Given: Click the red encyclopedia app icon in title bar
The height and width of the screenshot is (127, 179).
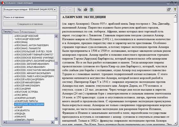Looking at the screenshot, I should [3, 3].
